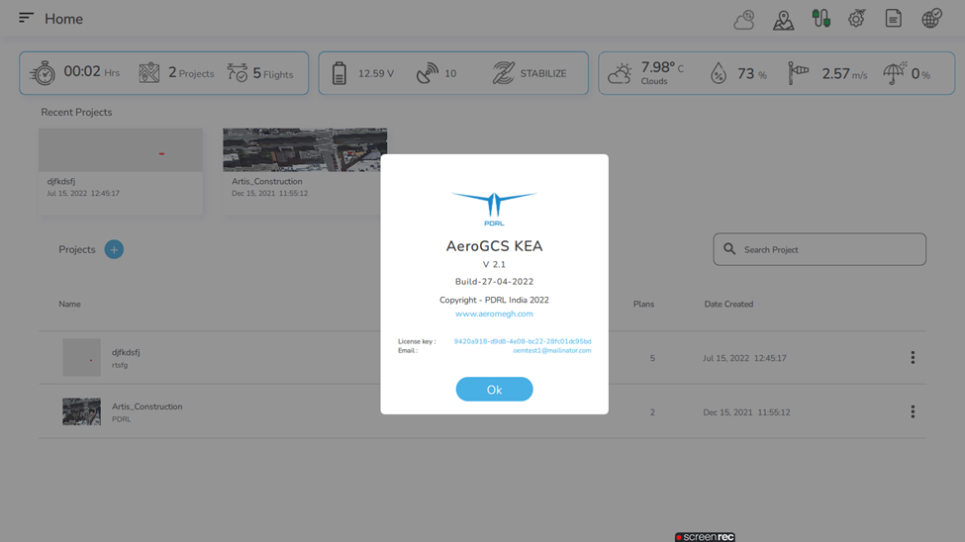
Task: Open djfkdsfj recent project card
Action: [x=121, y=171]
